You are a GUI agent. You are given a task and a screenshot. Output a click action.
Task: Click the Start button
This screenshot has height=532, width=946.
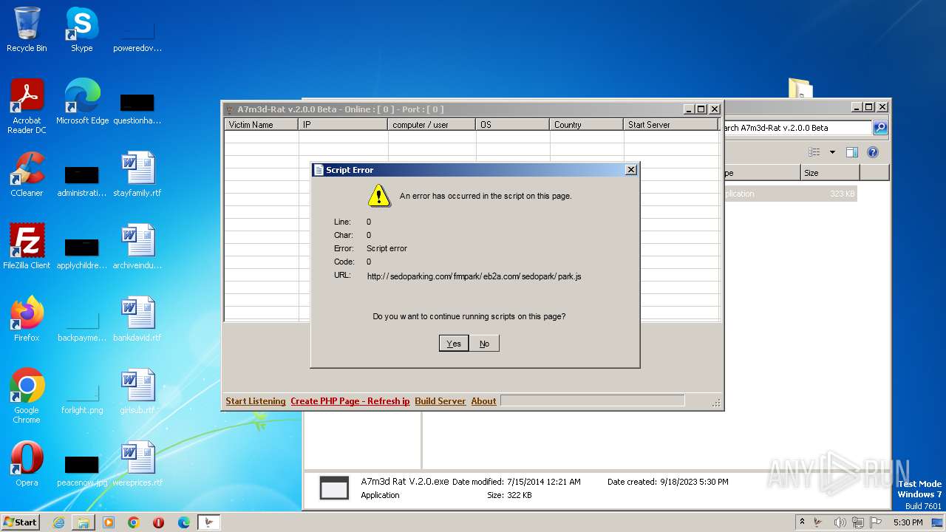click(x=21, y=522)
